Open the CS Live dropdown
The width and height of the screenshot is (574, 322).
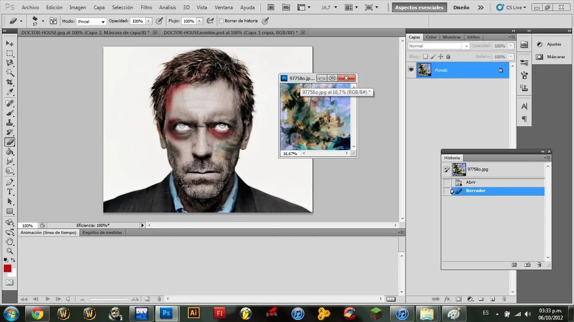(x=511, y=8)
